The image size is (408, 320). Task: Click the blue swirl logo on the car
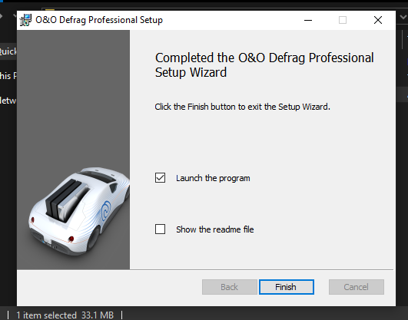click(106, 210)
